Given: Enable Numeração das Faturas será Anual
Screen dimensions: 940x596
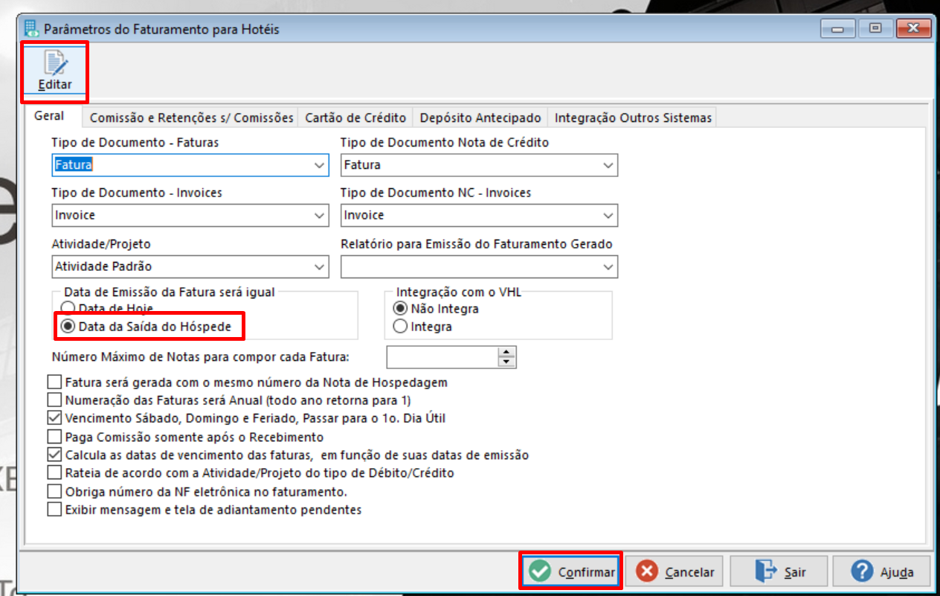Looking at the screenshot, I should coord(54,400).
